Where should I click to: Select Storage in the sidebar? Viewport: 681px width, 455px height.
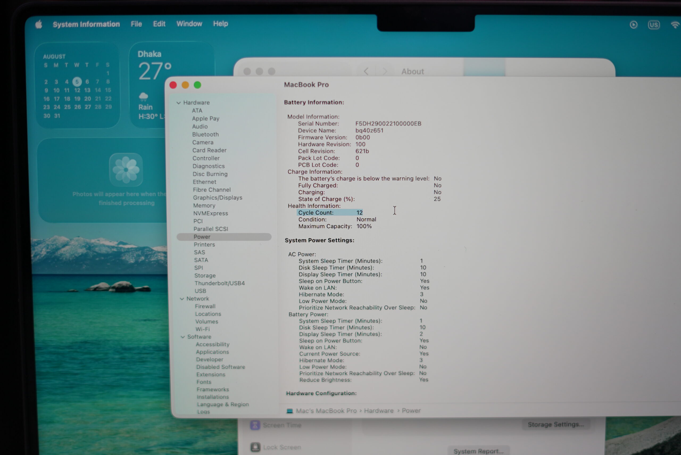pyautogui.click(x=205, y=275)
